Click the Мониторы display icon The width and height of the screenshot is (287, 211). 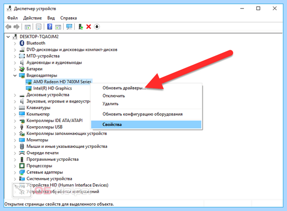pyautogui.click(x=22, y=140)
